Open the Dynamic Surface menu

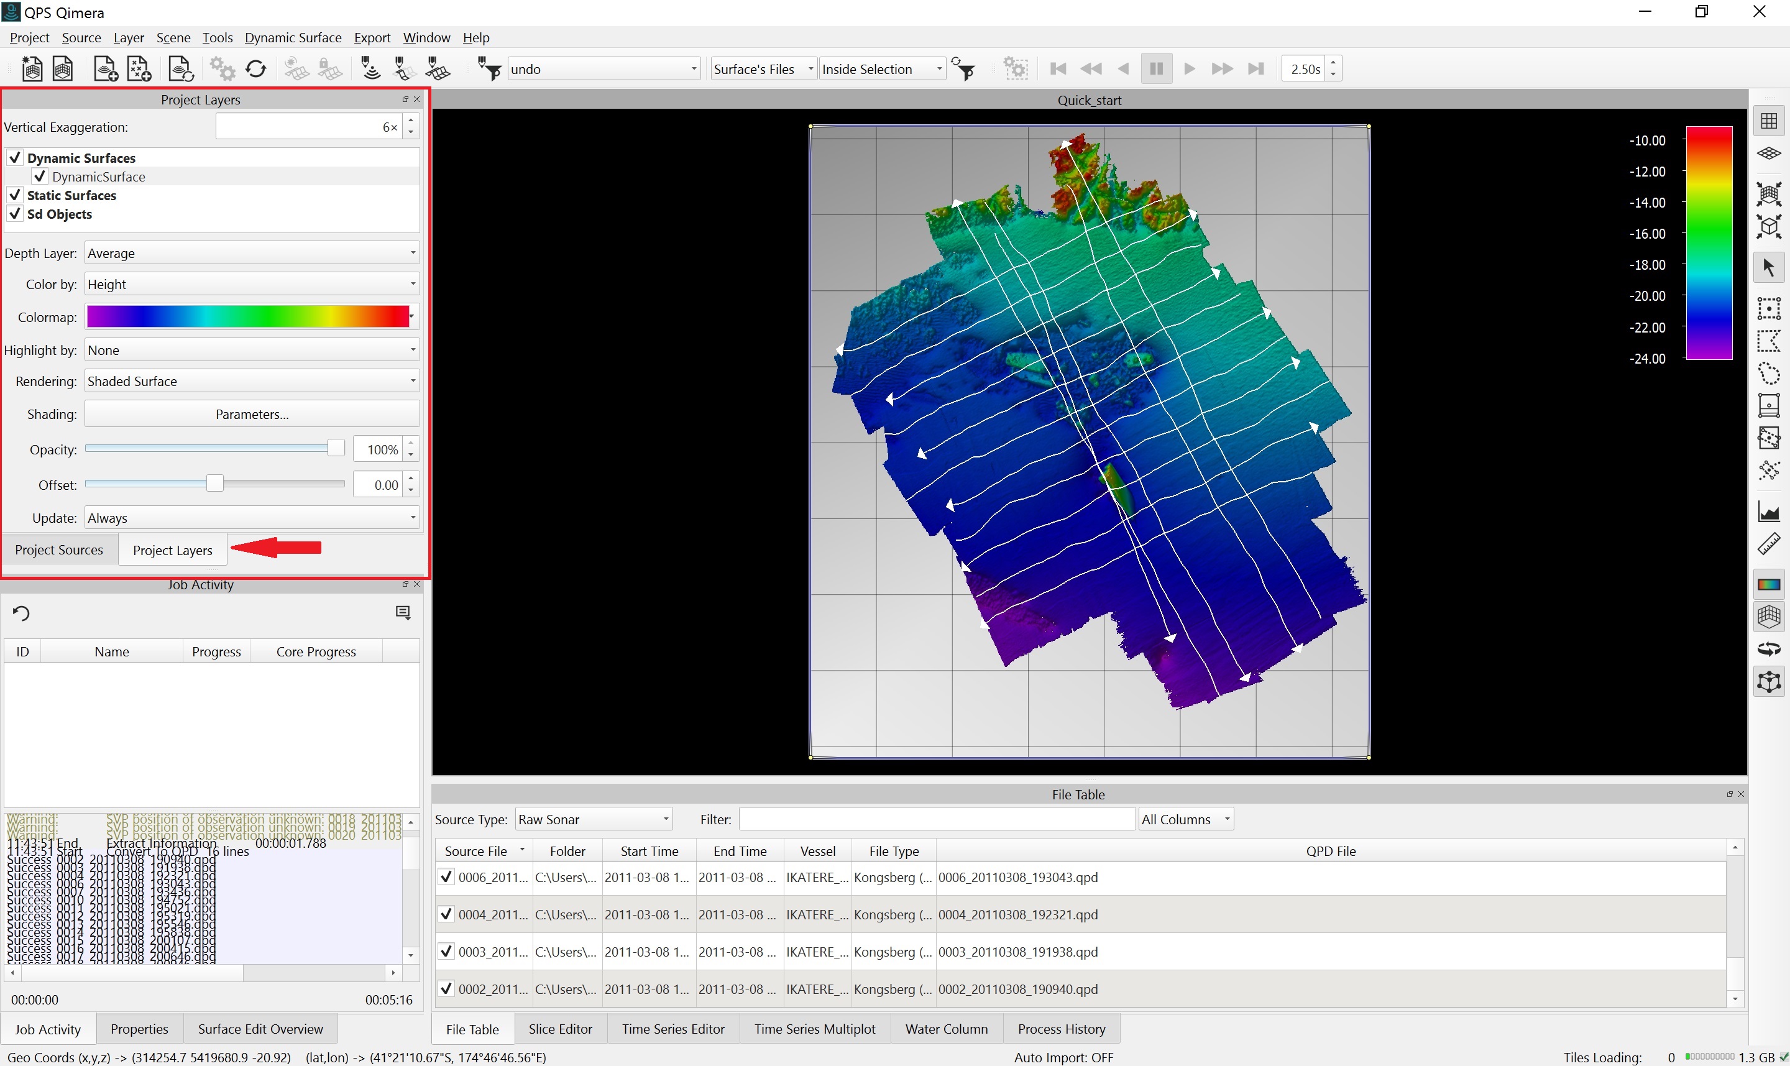[292, 37]
